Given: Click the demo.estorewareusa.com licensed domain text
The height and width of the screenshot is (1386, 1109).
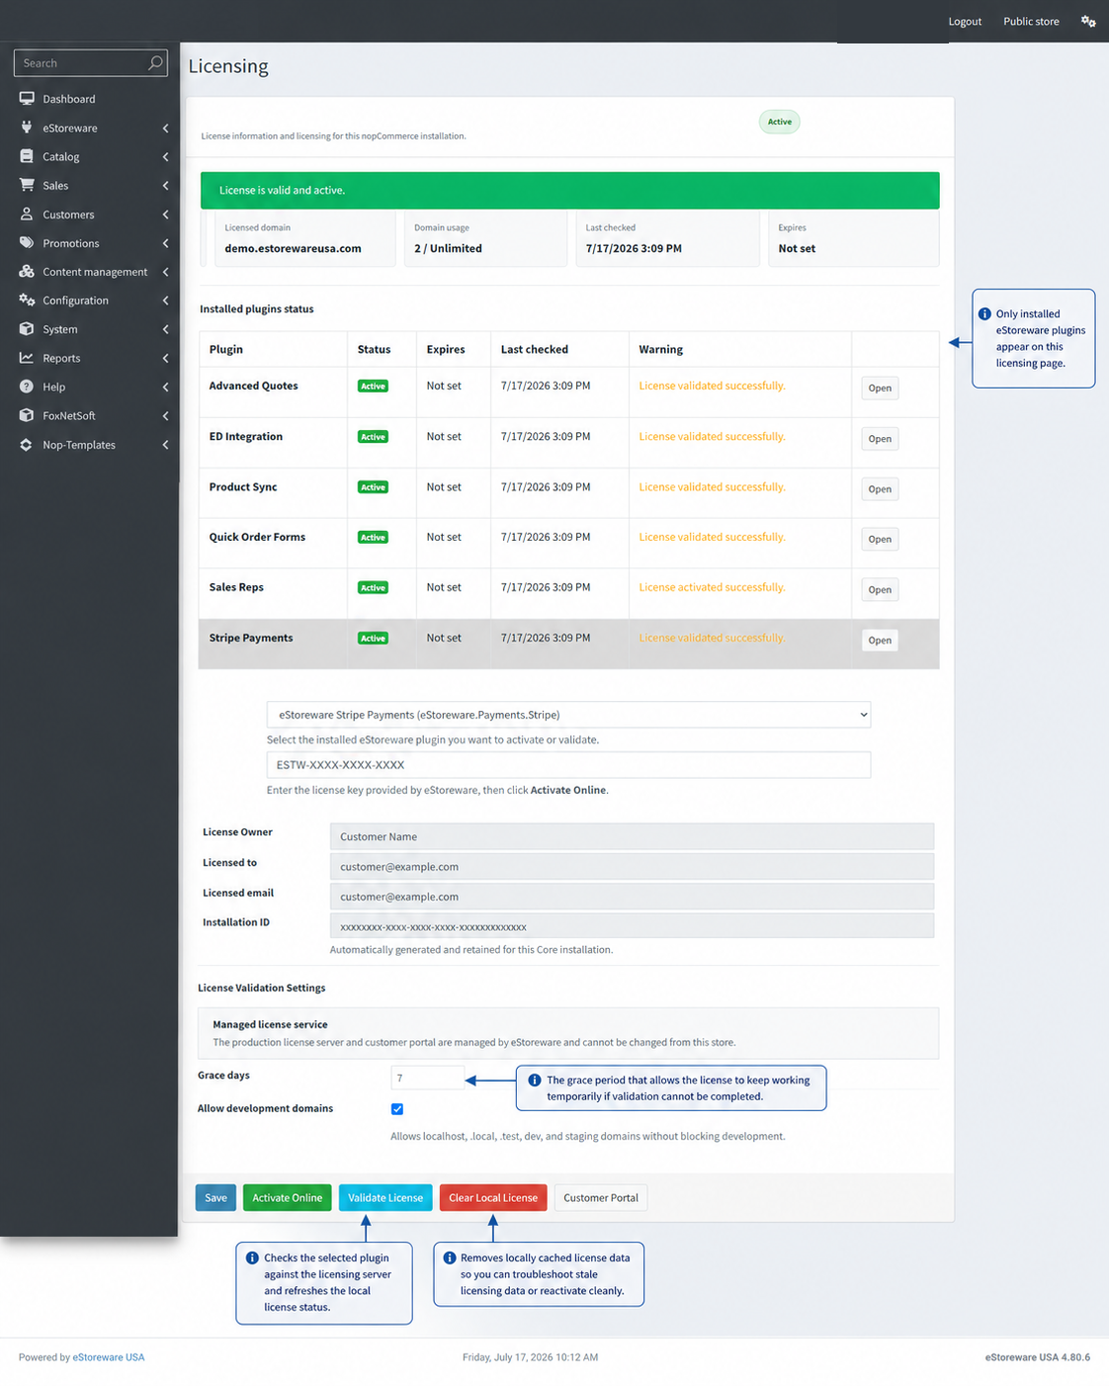Looking at the screenshot, I should [x=293, y=248].
